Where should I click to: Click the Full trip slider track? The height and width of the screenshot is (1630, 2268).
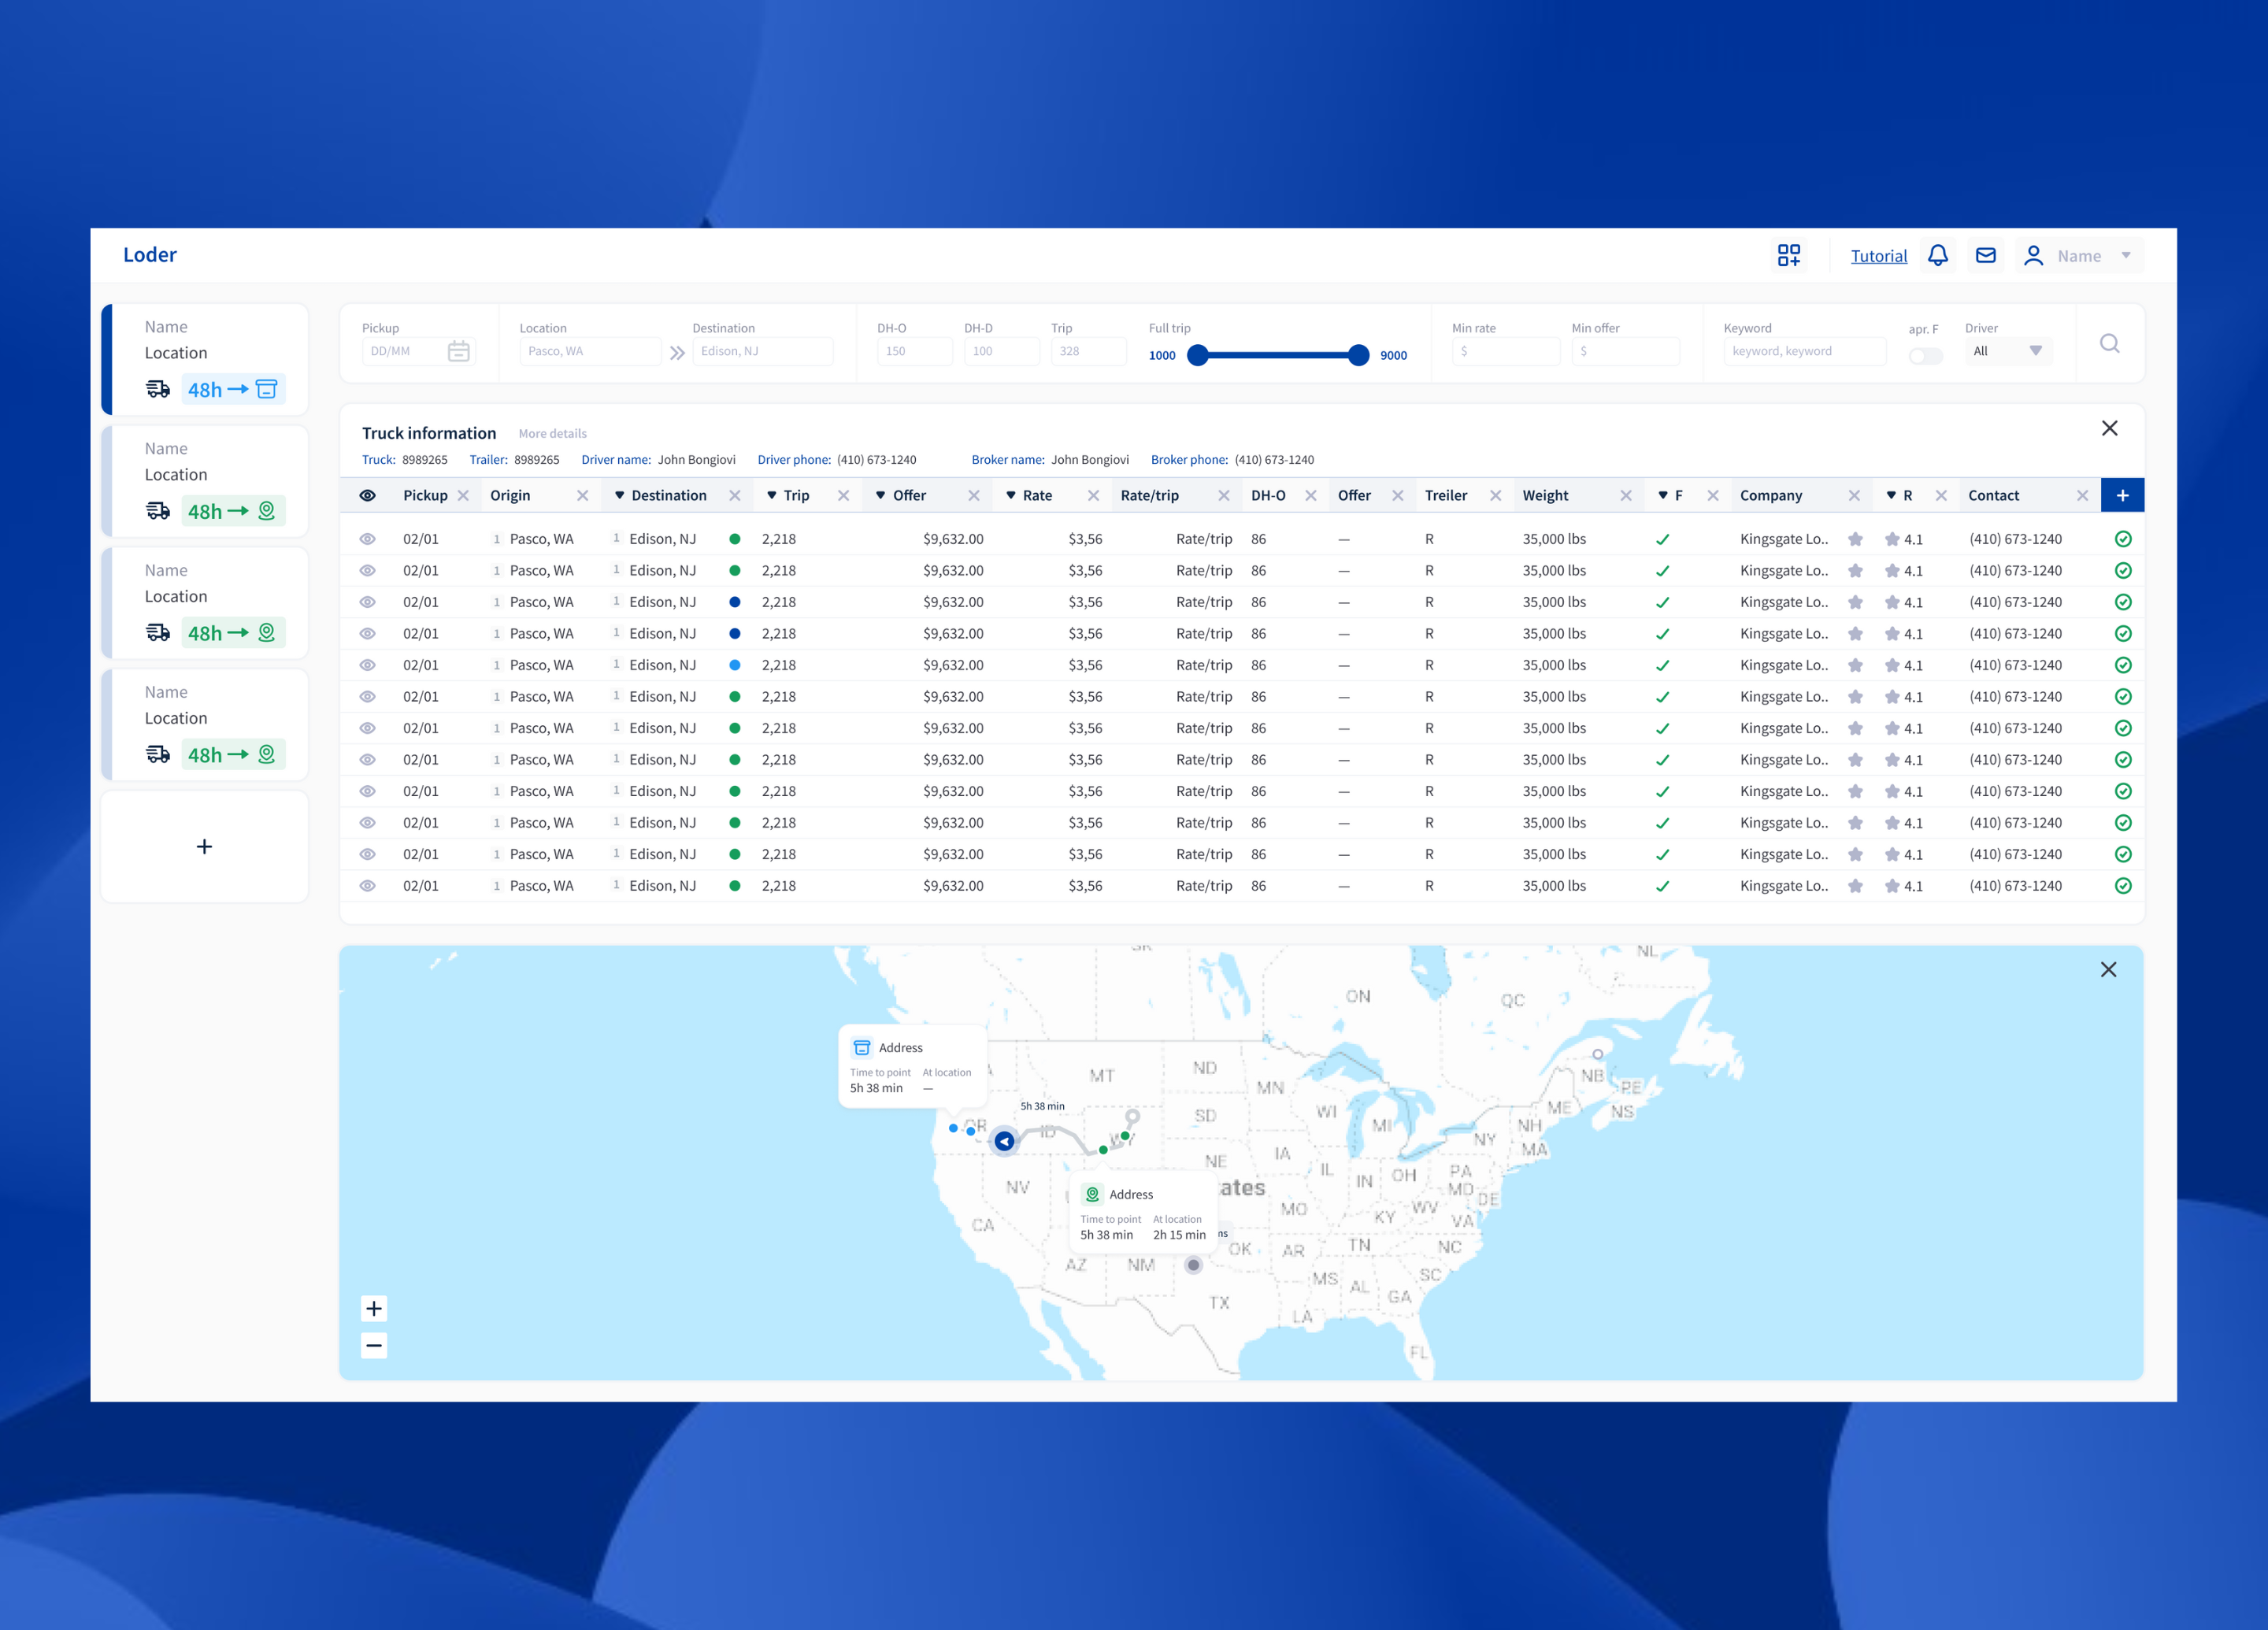(x=1278, y=355)
